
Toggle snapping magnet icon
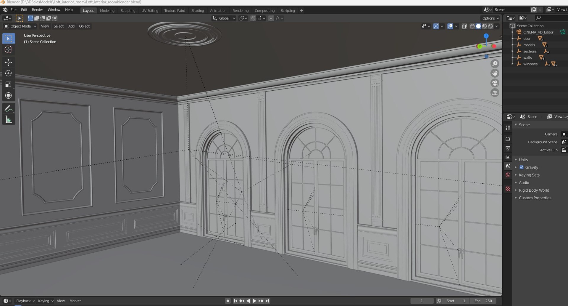pos(253,18)
